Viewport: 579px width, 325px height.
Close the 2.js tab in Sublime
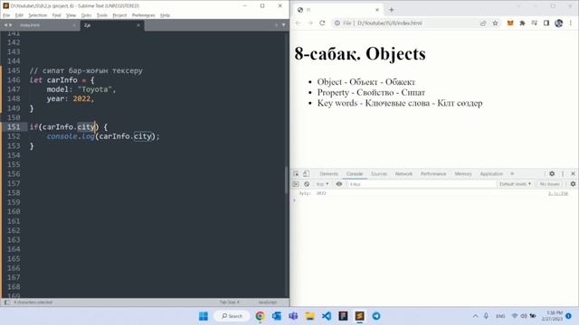tap(138, 25)
